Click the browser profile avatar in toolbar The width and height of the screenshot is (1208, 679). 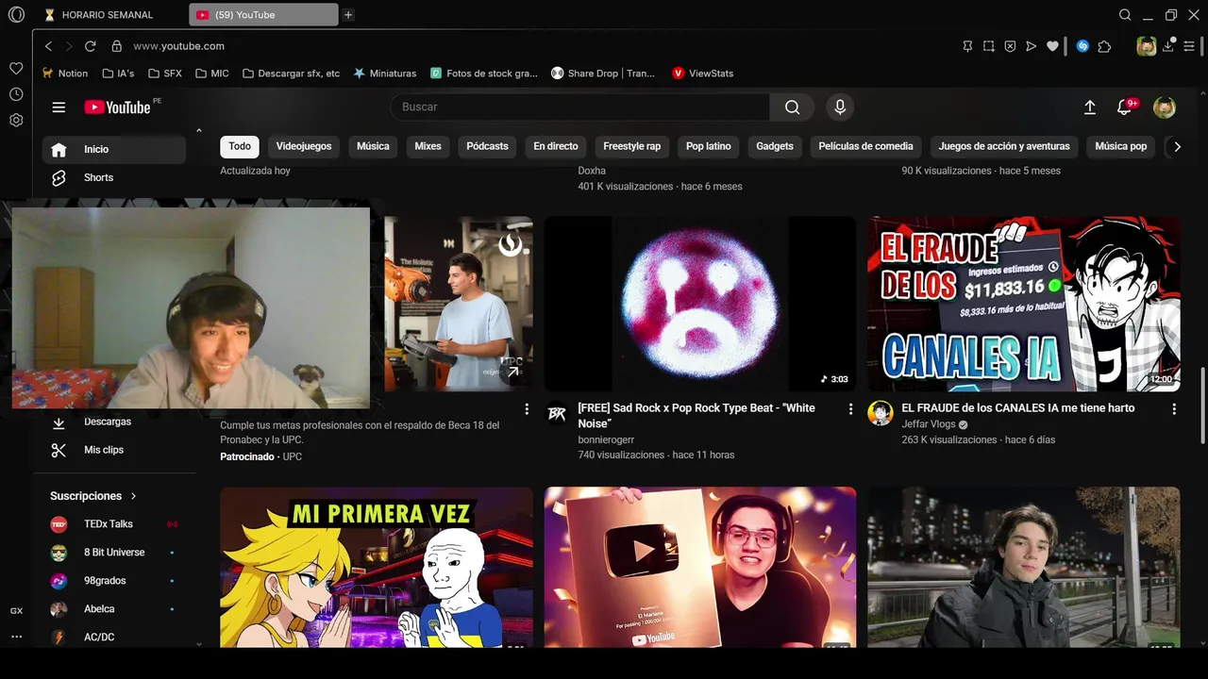point(1146,46)
